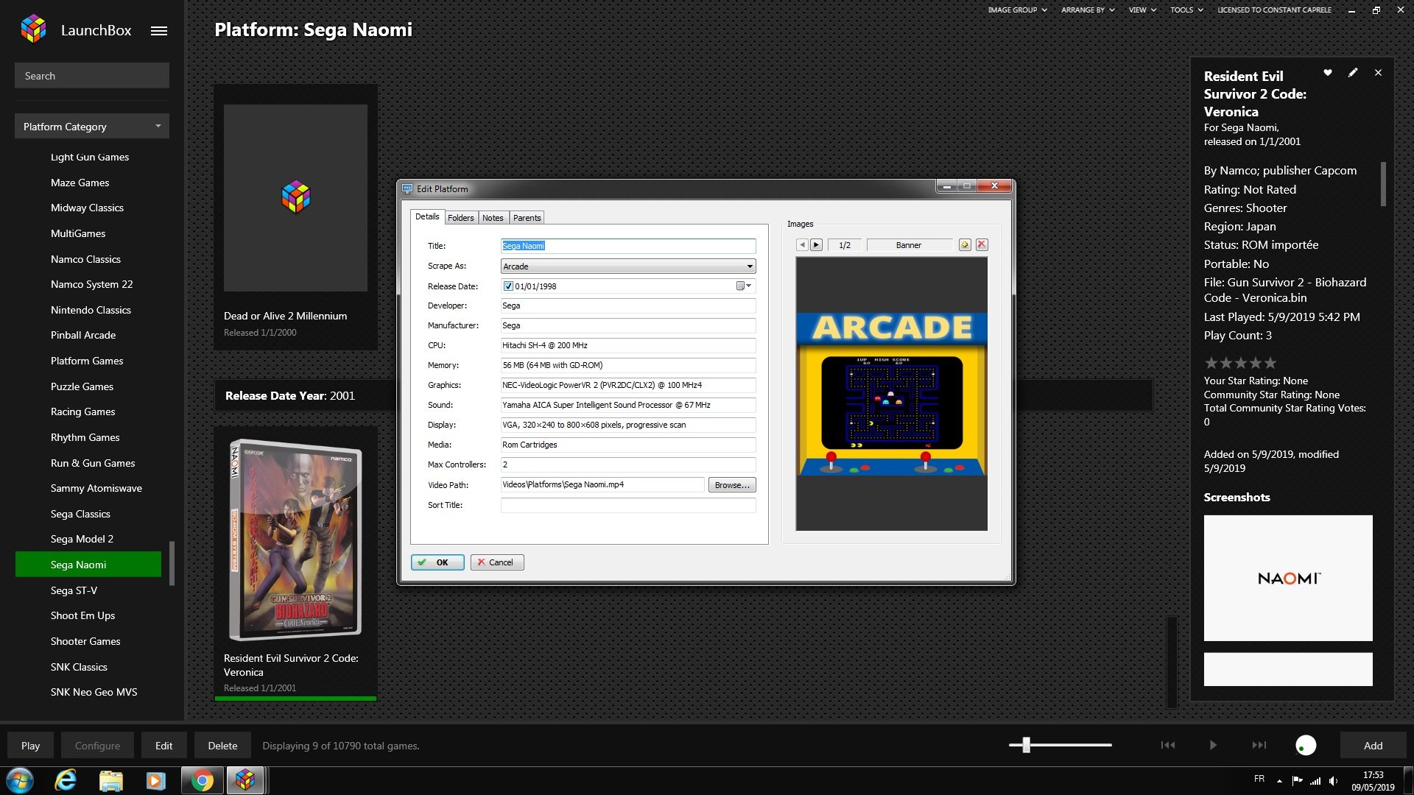Open the View menu

(1142, 10)
